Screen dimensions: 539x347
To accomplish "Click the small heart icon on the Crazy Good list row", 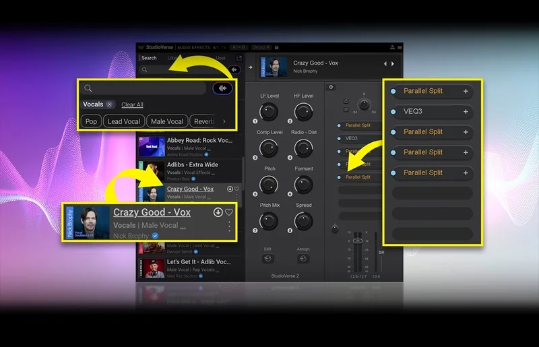I will (236, 189).
